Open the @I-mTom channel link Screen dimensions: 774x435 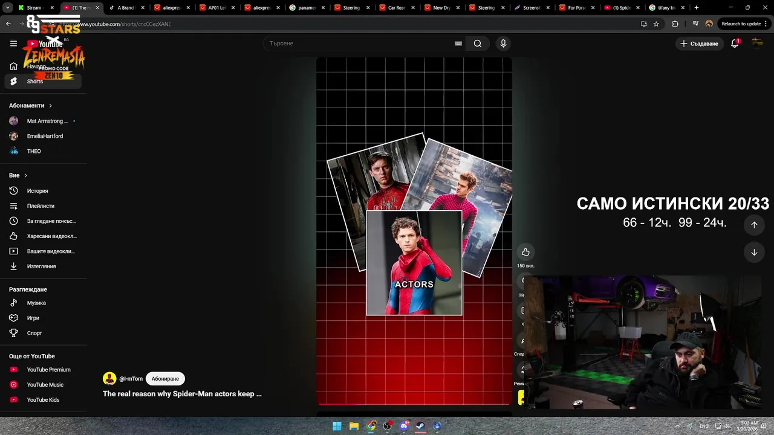[x=131, y=379]
